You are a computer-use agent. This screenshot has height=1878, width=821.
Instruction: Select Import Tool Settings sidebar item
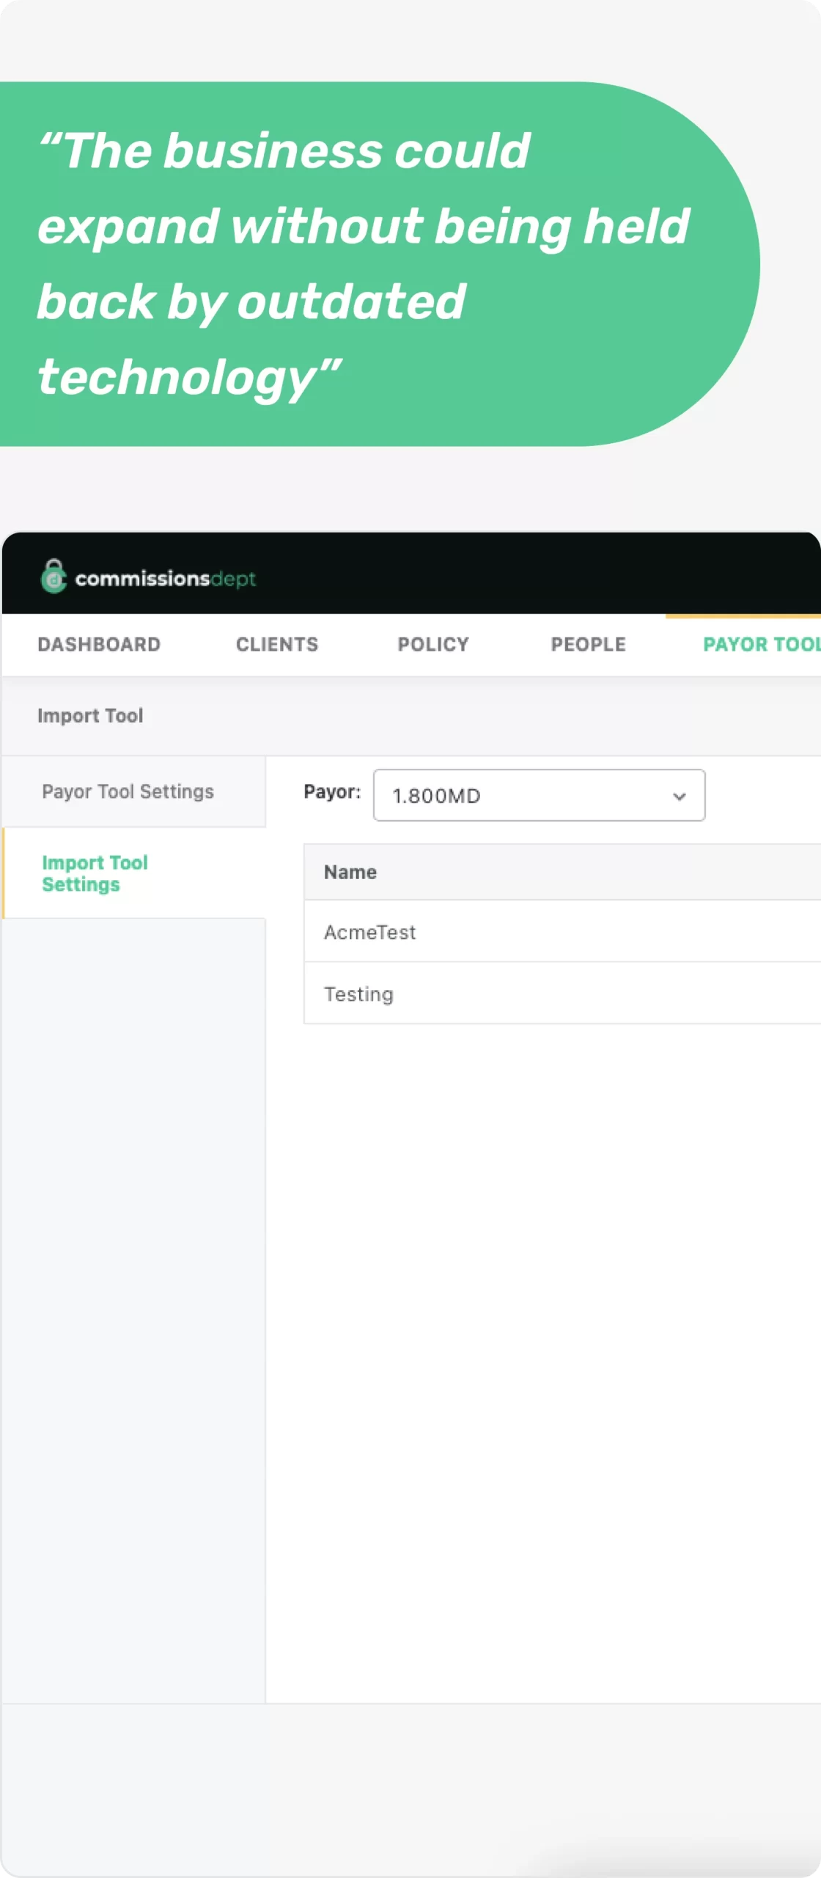(95, 873)
